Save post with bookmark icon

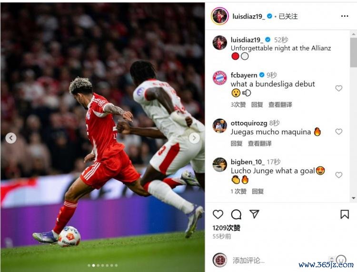[x=345, y=215]
